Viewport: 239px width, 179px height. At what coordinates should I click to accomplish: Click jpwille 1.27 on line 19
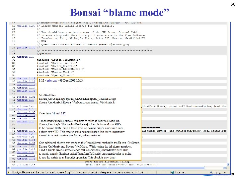click(26, 26)
